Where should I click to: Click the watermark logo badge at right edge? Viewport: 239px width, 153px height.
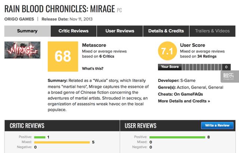click(230, 76)
